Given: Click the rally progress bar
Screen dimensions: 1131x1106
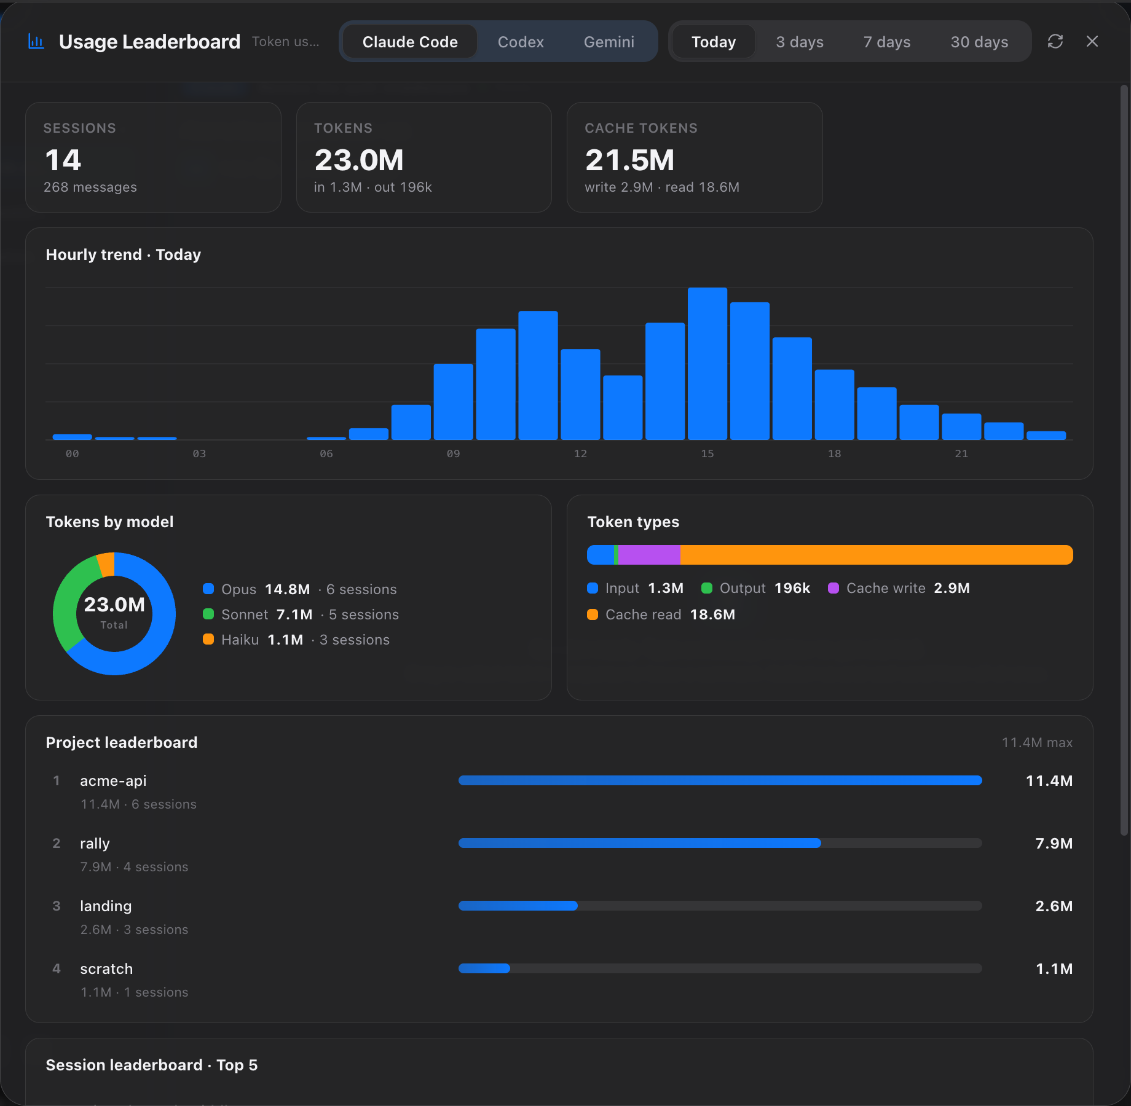Looking at the screenshot, I should (x=720, y=843).
